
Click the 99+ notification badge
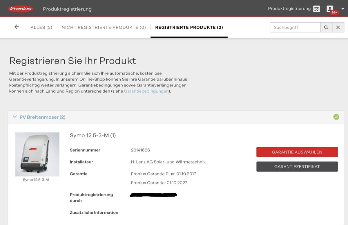pos(334,12)
